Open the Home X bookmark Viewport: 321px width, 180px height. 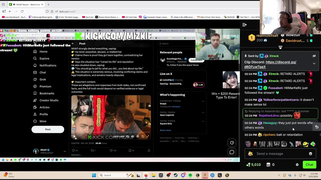coord(107,17)
